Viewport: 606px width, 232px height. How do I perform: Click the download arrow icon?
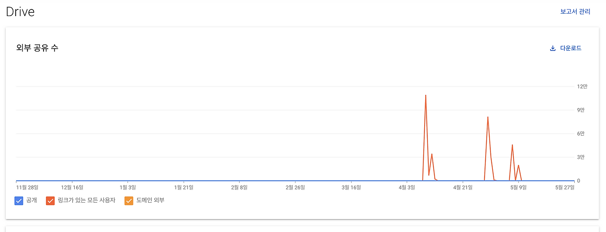point(553,48)
